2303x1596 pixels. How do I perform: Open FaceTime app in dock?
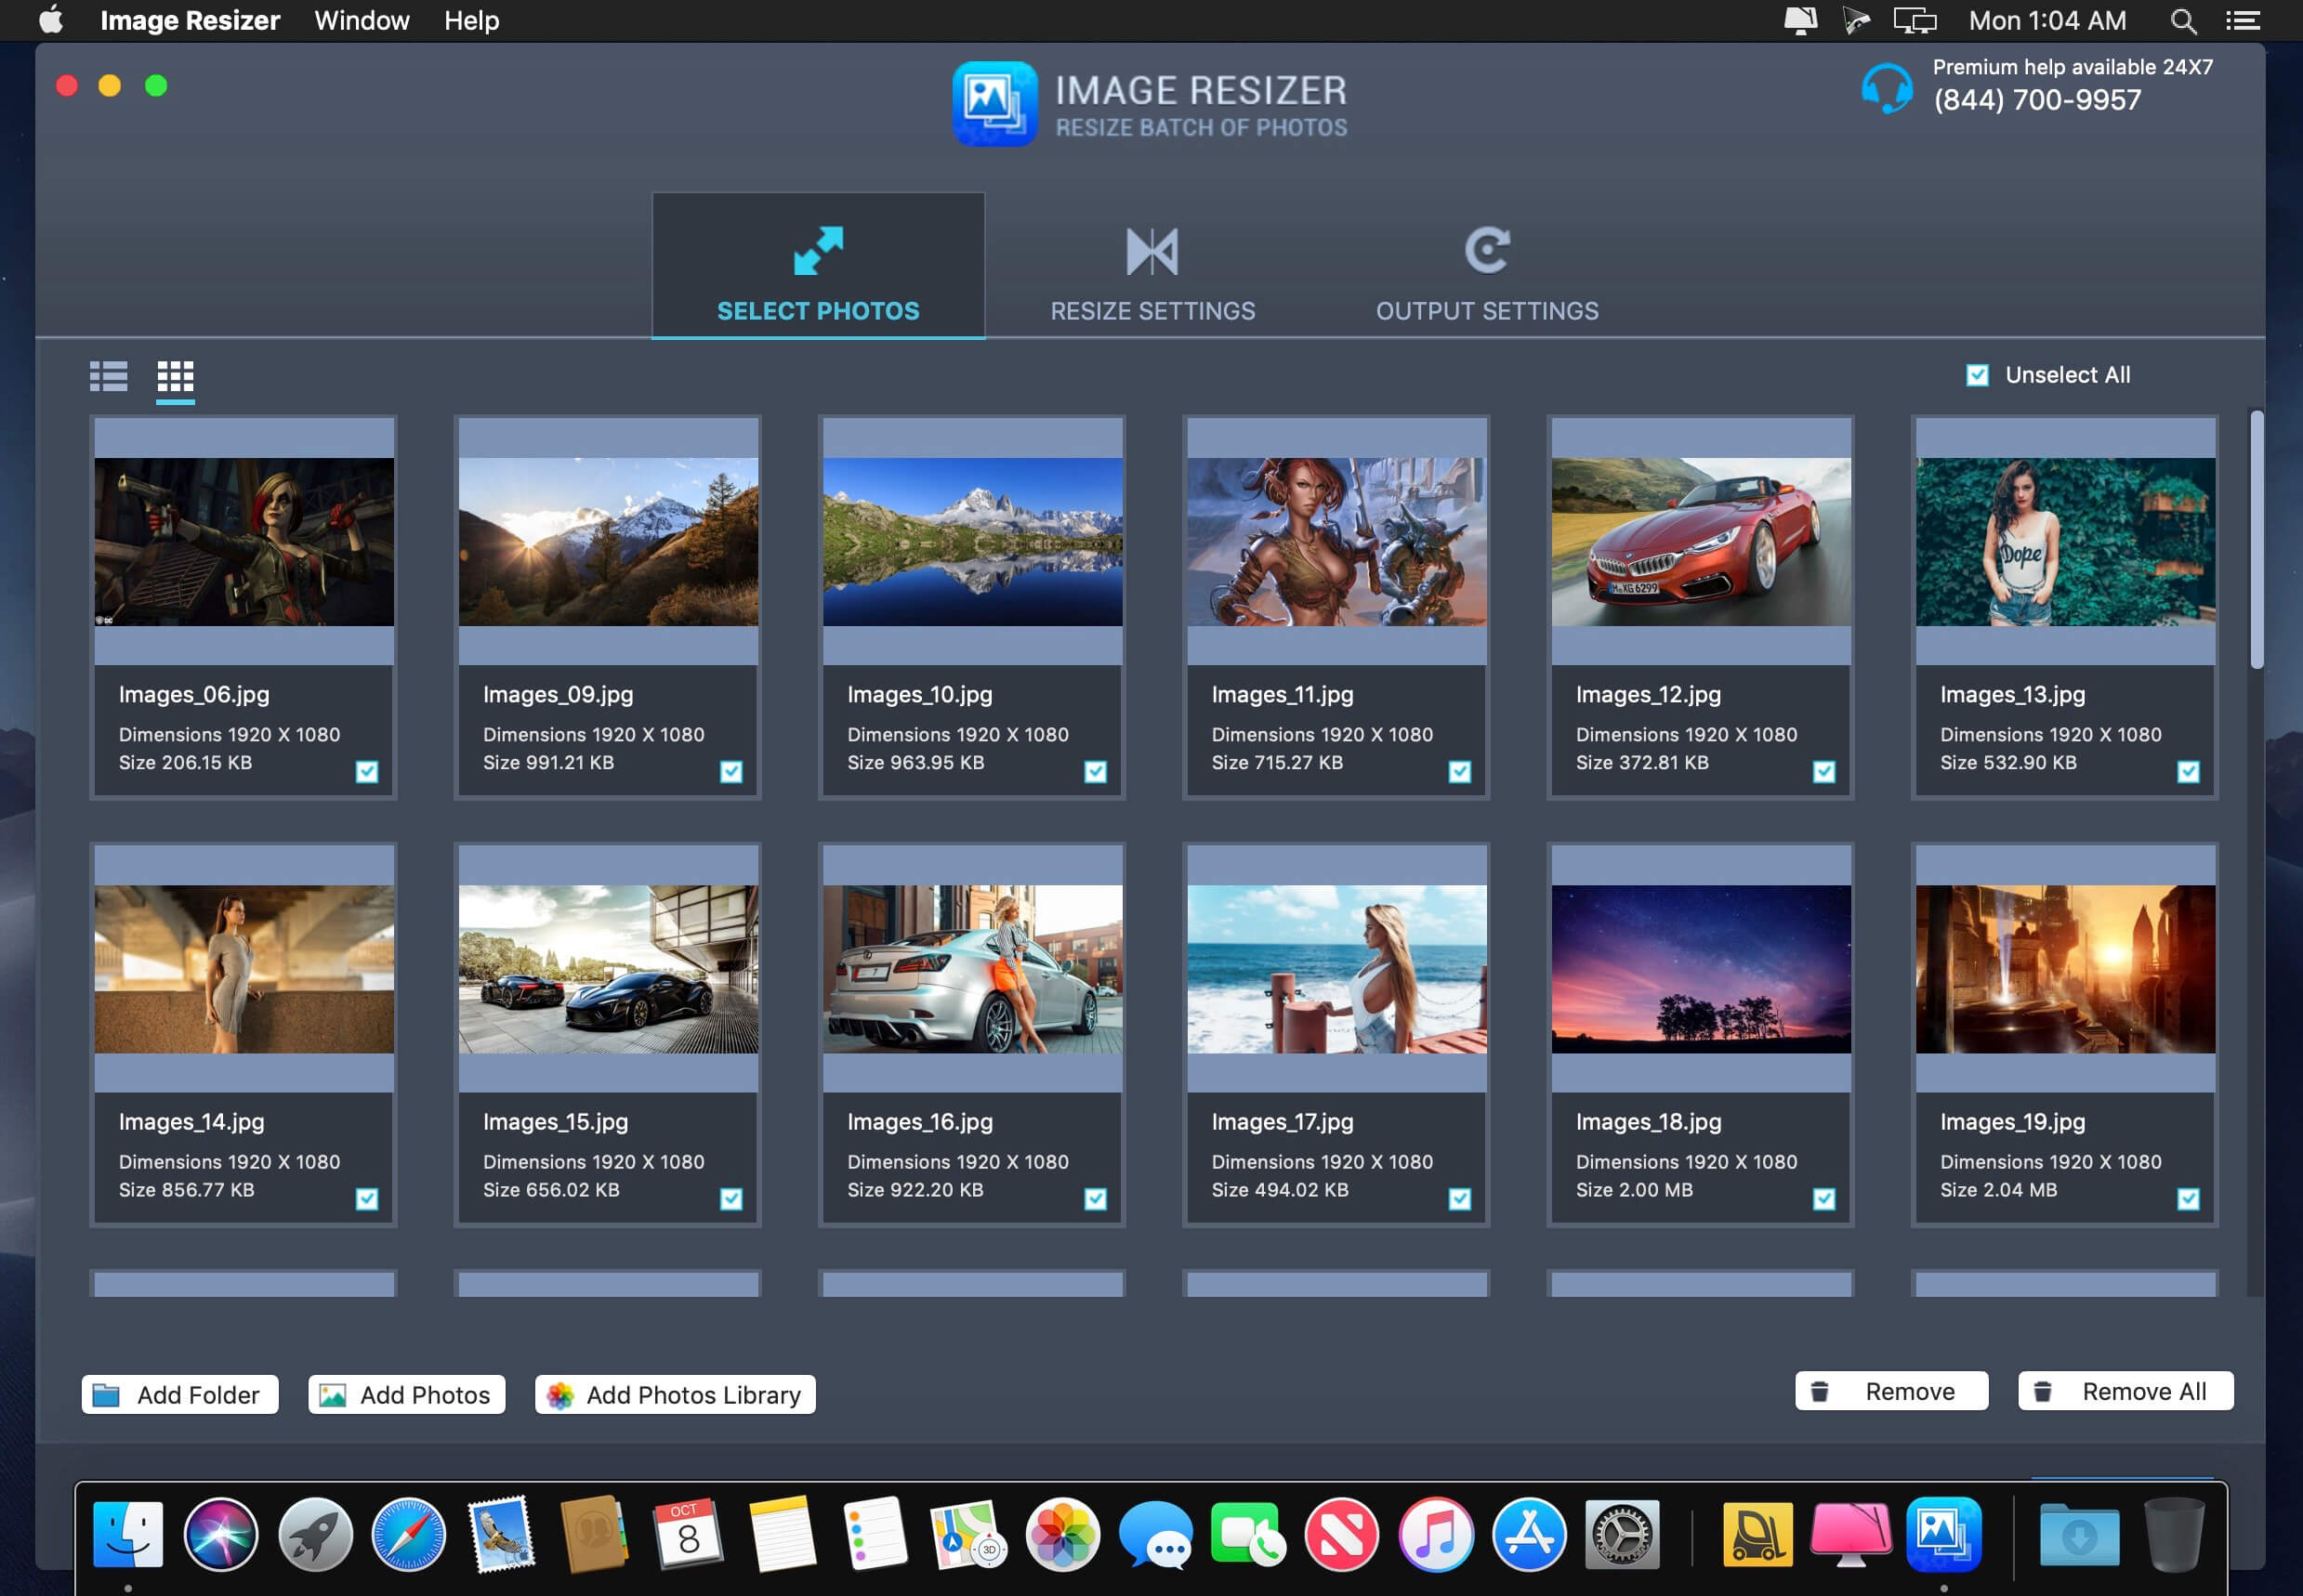(x=1247, y=1534)
